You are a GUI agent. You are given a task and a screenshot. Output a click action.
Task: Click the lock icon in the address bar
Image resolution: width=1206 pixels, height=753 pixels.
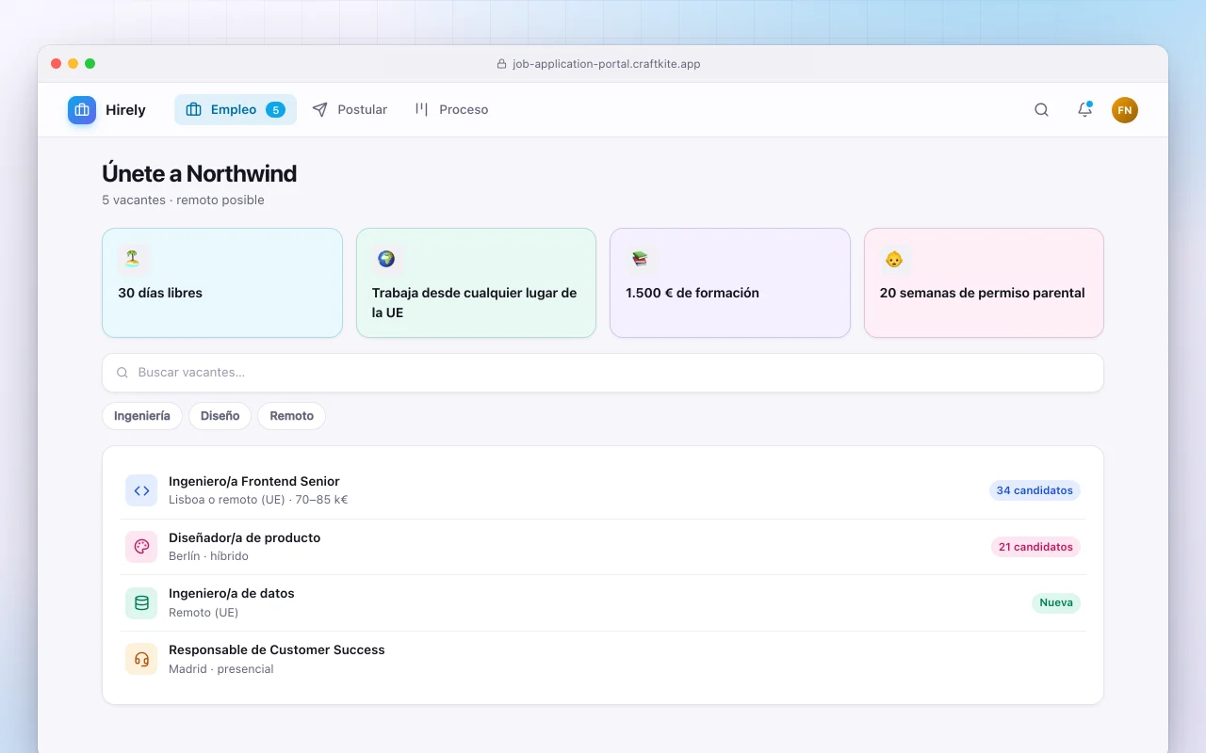tap(501, 64)
